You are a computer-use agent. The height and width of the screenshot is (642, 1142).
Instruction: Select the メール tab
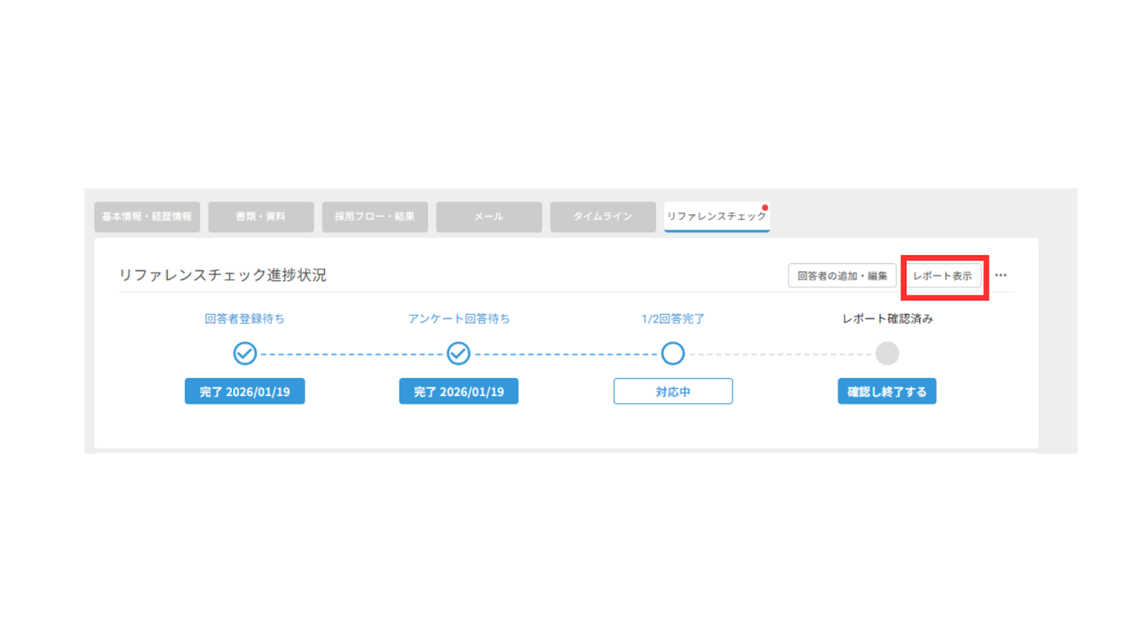click(x=489, y=217)
